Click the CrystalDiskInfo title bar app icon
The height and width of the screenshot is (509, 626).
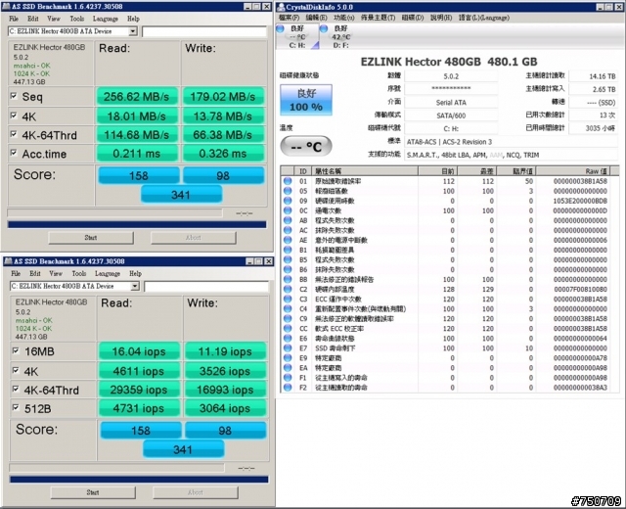(x=281, y=7)
